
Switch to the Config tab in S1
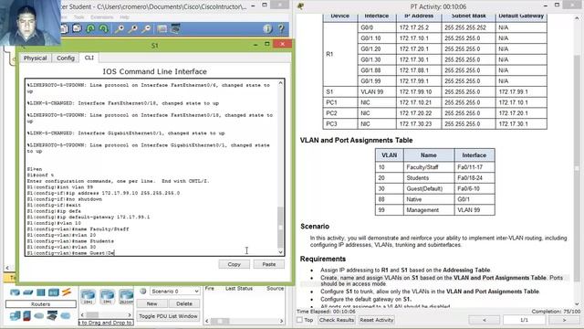pyautogui.click(x=66, y=58)
